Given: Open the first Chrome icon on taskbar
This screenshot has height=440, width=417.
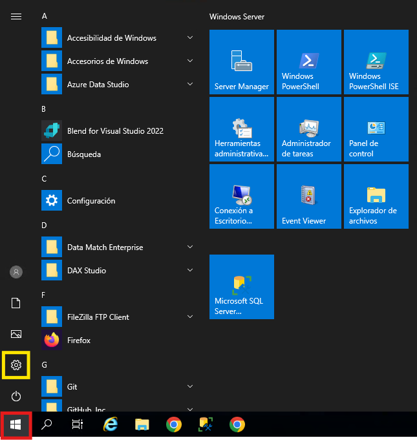Looking at the screenshot, I should [174, 424].
